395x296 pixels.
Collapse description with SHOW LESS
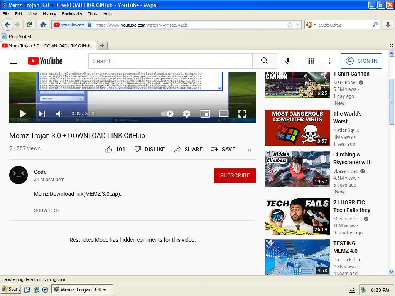[47, 210]
